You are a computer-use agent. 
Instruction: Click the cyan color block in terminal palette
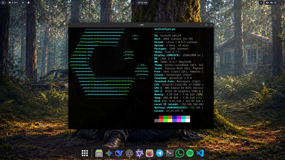click(183, 119)
